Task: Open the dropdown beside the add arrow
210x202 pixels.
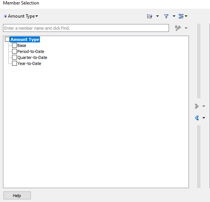Action: tap(204, 106)
